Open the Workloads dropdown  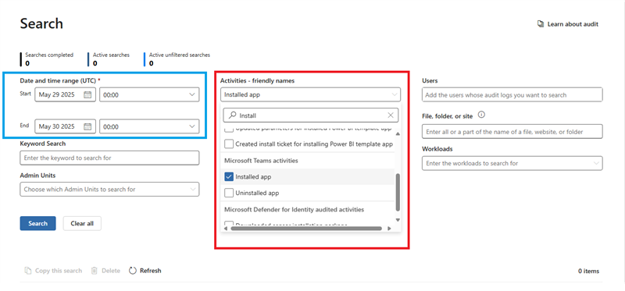pos(512,163)
